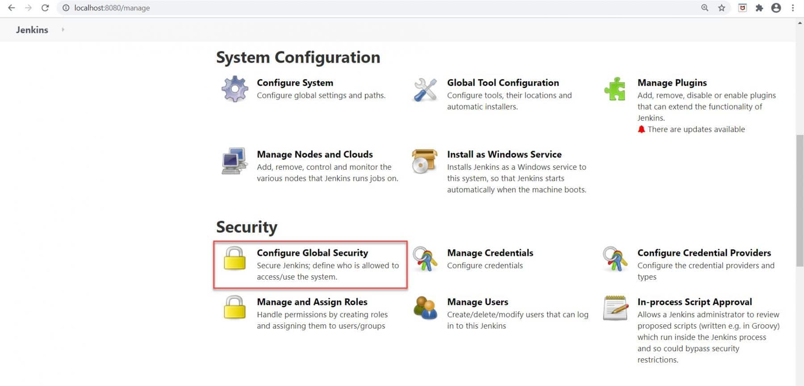Image resolution: width=804 pixels, height=386 pixels.
Task: Click the "Security" section heading
Action: (x=247, y=227)
